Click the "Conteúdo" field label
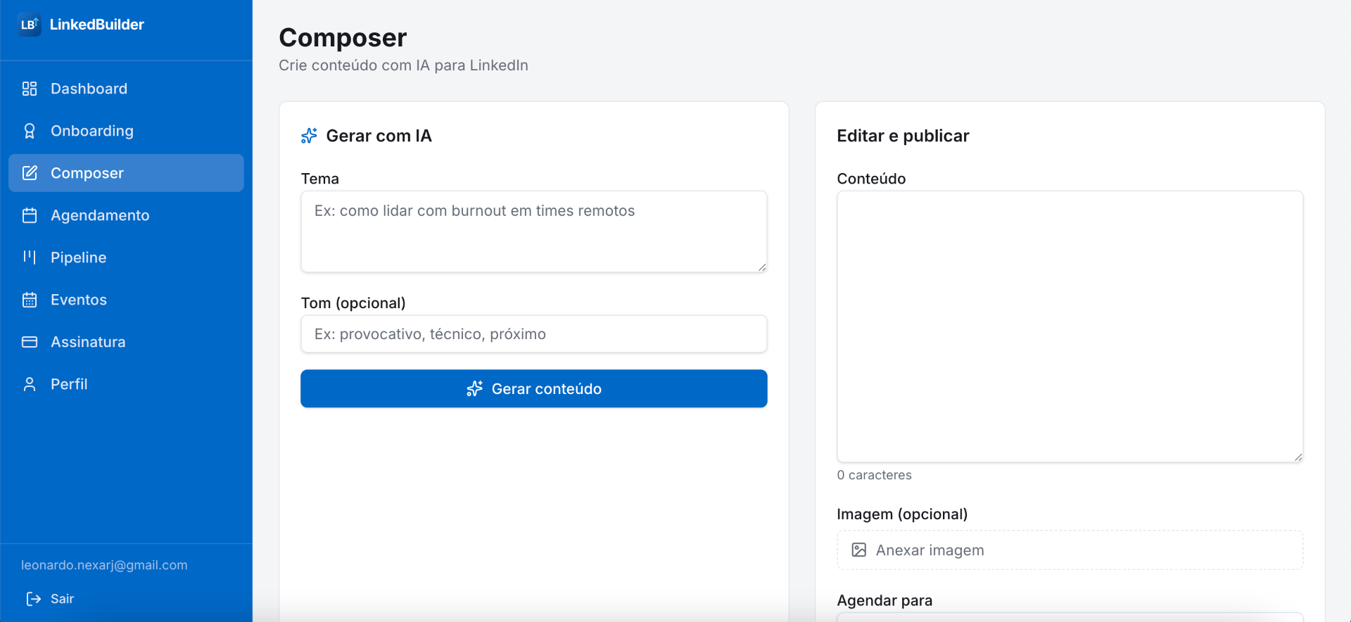 [871, 179]
